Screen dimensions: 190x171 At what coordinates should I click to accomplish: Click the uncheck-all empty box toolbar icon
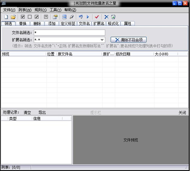click(30, 17)
